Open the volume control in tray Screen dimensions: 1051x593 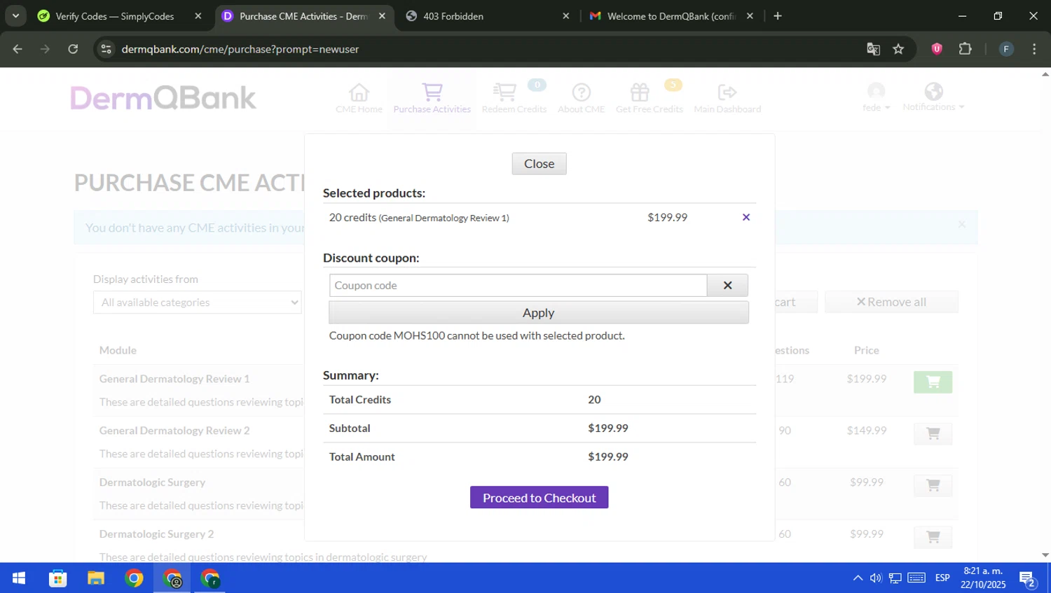tap(876, 578)
